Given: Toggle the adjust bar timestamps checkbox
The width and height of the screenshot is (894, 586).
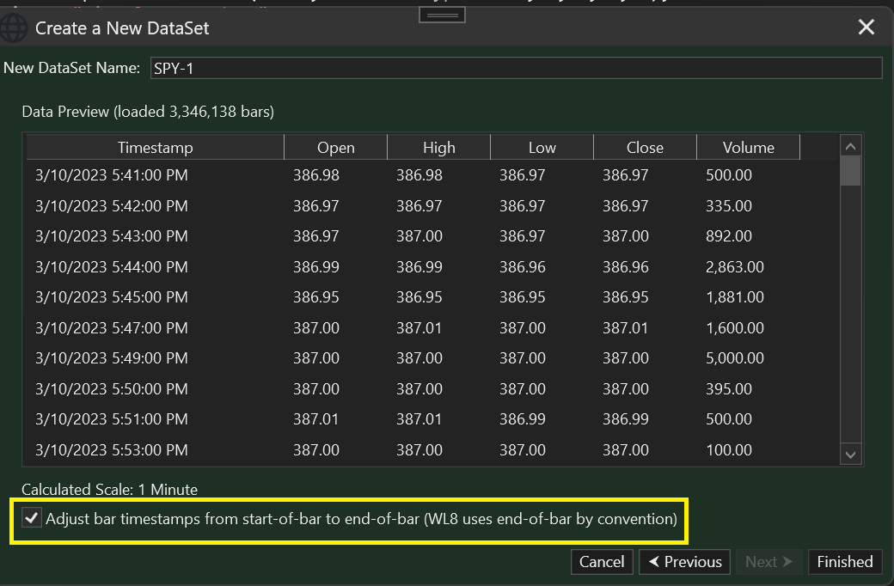Looking at the screenshot, I should [32, 519].
